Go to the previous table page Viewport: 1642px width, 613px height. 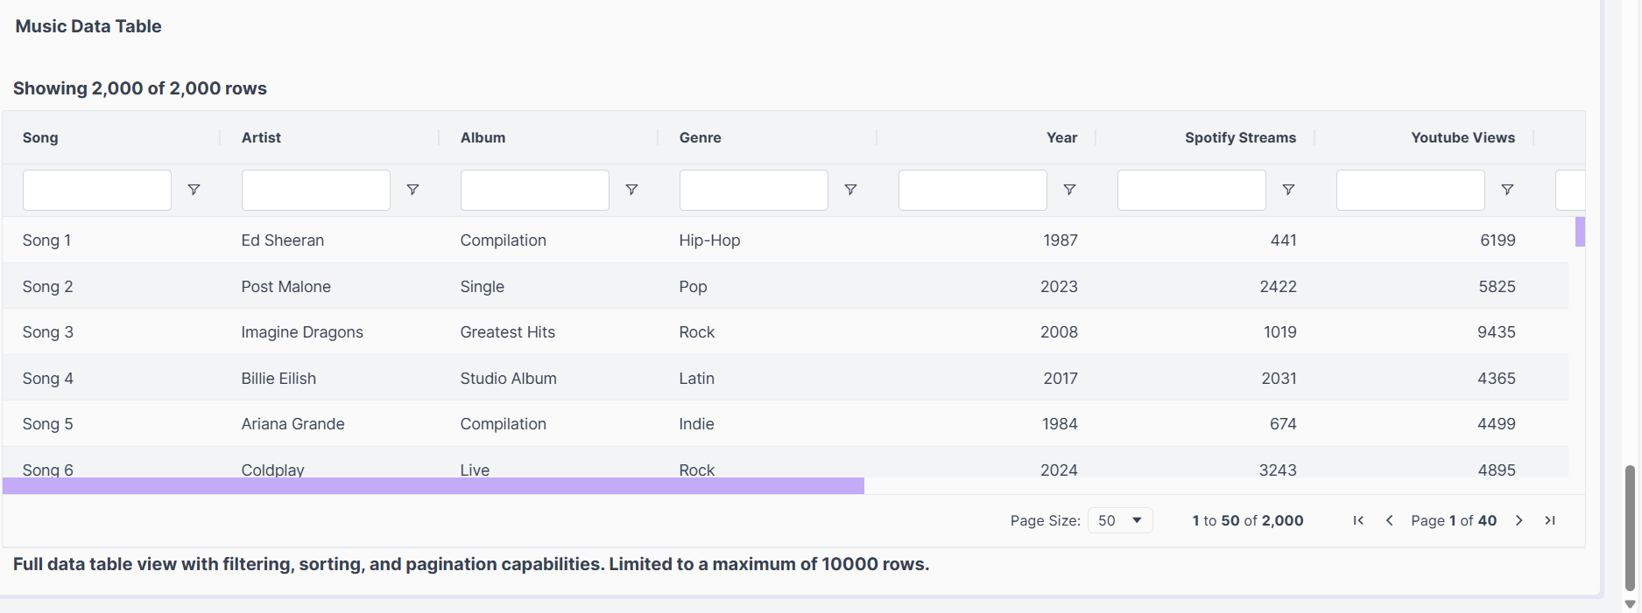click(1389, 520)
